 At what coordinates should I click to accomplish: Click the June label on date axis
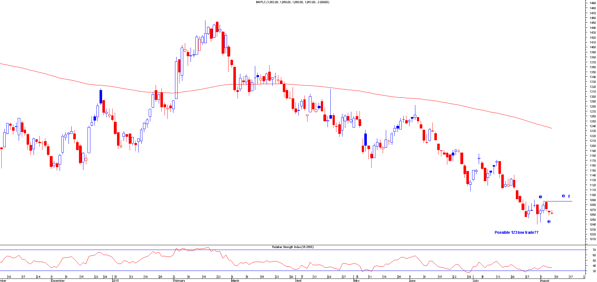[x=412, y=280]
